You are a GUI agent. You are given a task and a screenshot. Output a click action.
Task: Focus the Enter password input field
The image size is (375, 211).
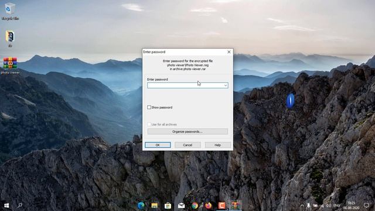click(187, 86)
